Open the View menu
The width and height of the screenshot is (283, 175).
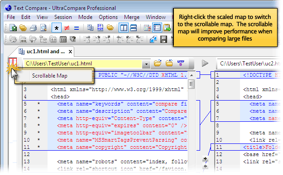click(42, 17)
